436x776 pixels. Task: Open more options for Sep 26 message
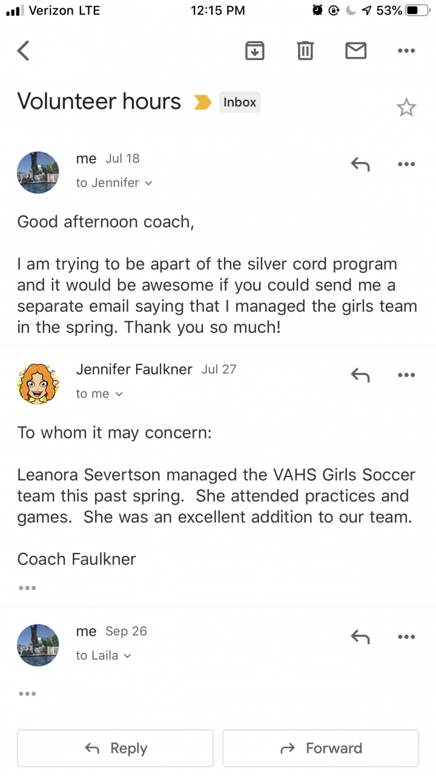click(406, 637)
